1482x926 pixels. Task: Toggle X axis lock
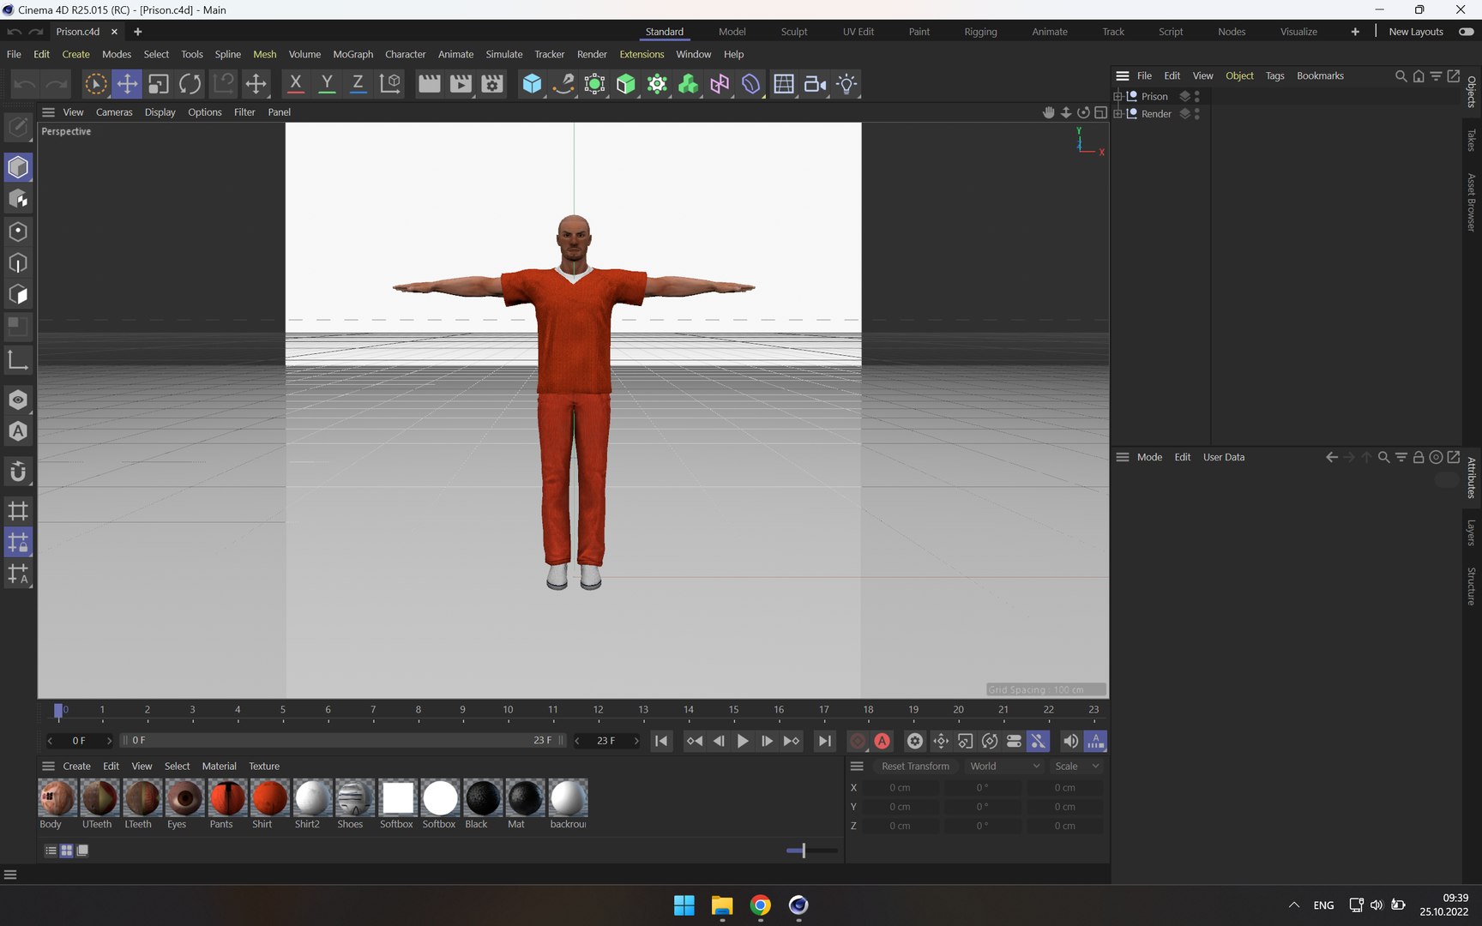(295, 84)
